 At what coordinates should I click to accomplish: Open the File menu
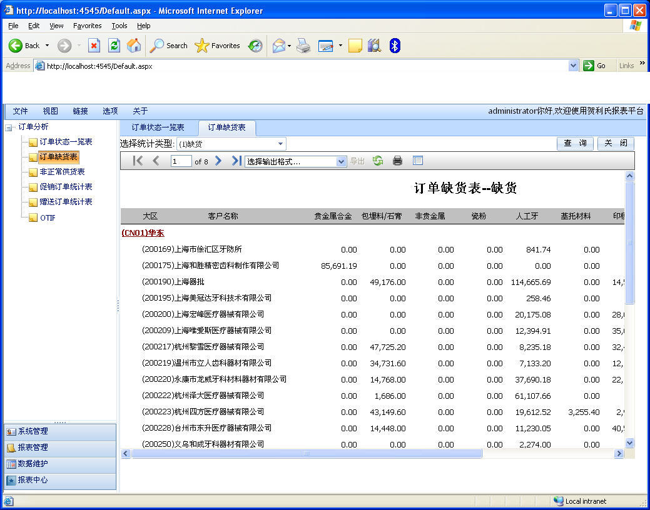(13, 26)
